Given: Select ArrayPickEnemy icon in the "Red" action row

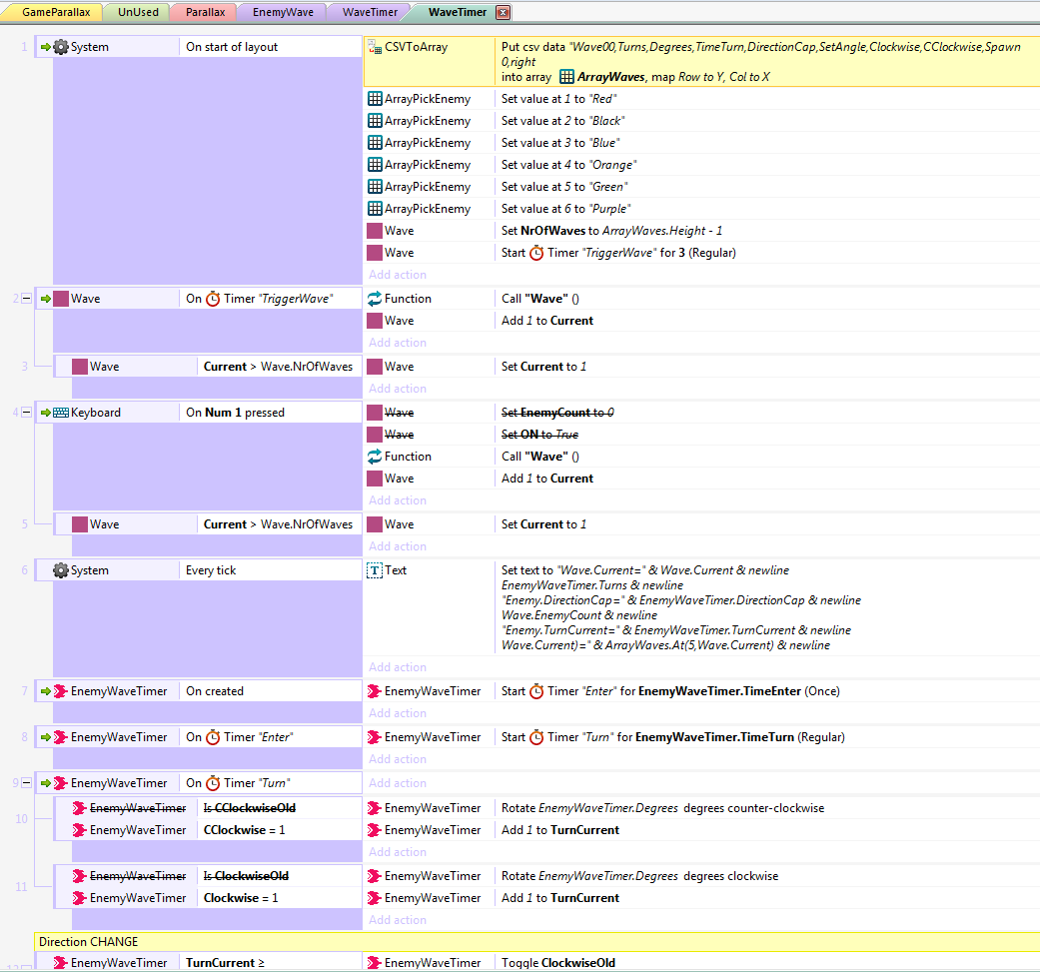Looking at the screenshot, I should coord(375,99).
